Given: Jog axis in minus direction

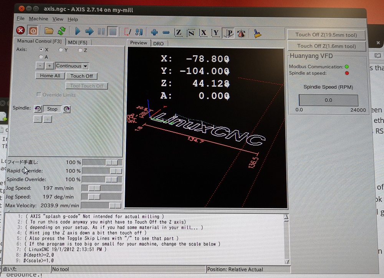Looking at the screenshot, I should [x=40, y=66].
